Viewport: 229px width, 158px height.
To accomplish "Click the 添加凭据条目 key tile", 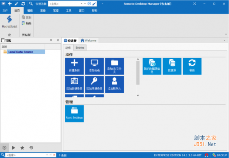I will (x=95, y=84).
